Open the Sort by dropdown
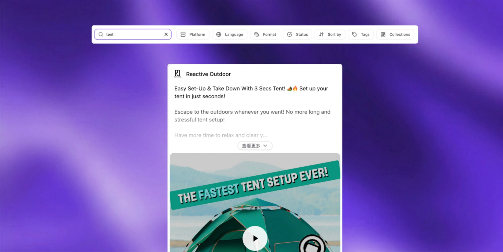 [x=330, y=34]
